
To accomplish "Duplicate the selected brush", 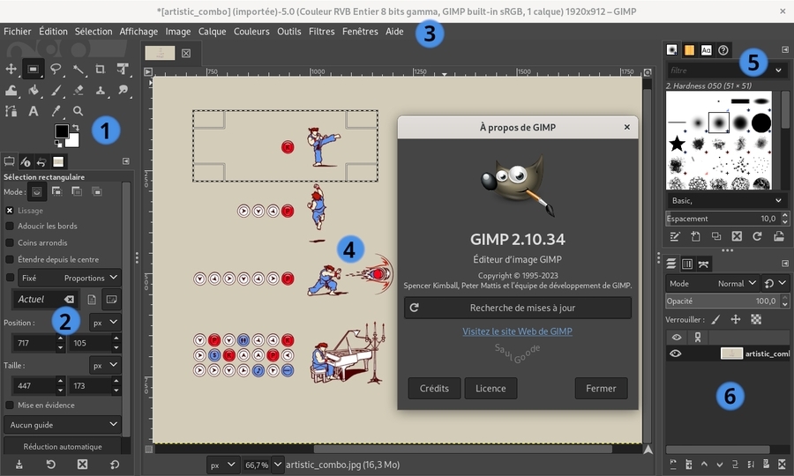I will pos(716,236).
